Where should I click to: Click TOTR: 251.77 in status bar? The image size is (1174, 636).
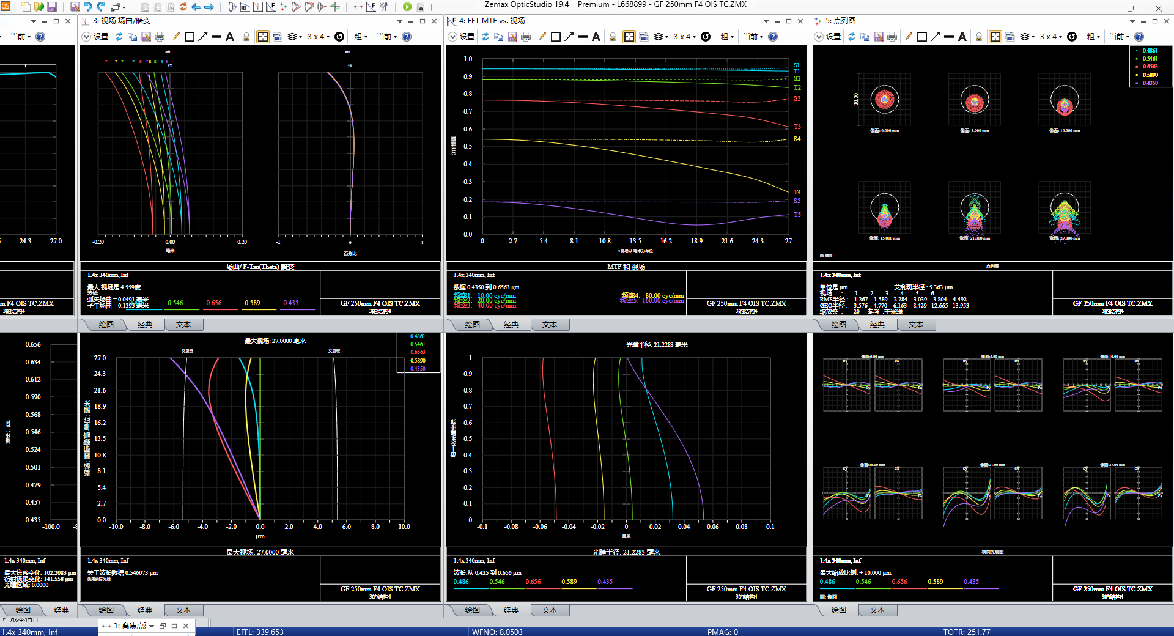pyautogui.click(x=966, y=632)
